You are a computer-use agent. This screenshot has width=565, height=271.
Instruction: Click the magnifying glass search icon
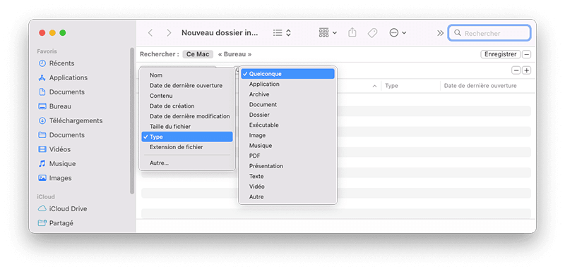pyautogui.click(x=457, y=33)
